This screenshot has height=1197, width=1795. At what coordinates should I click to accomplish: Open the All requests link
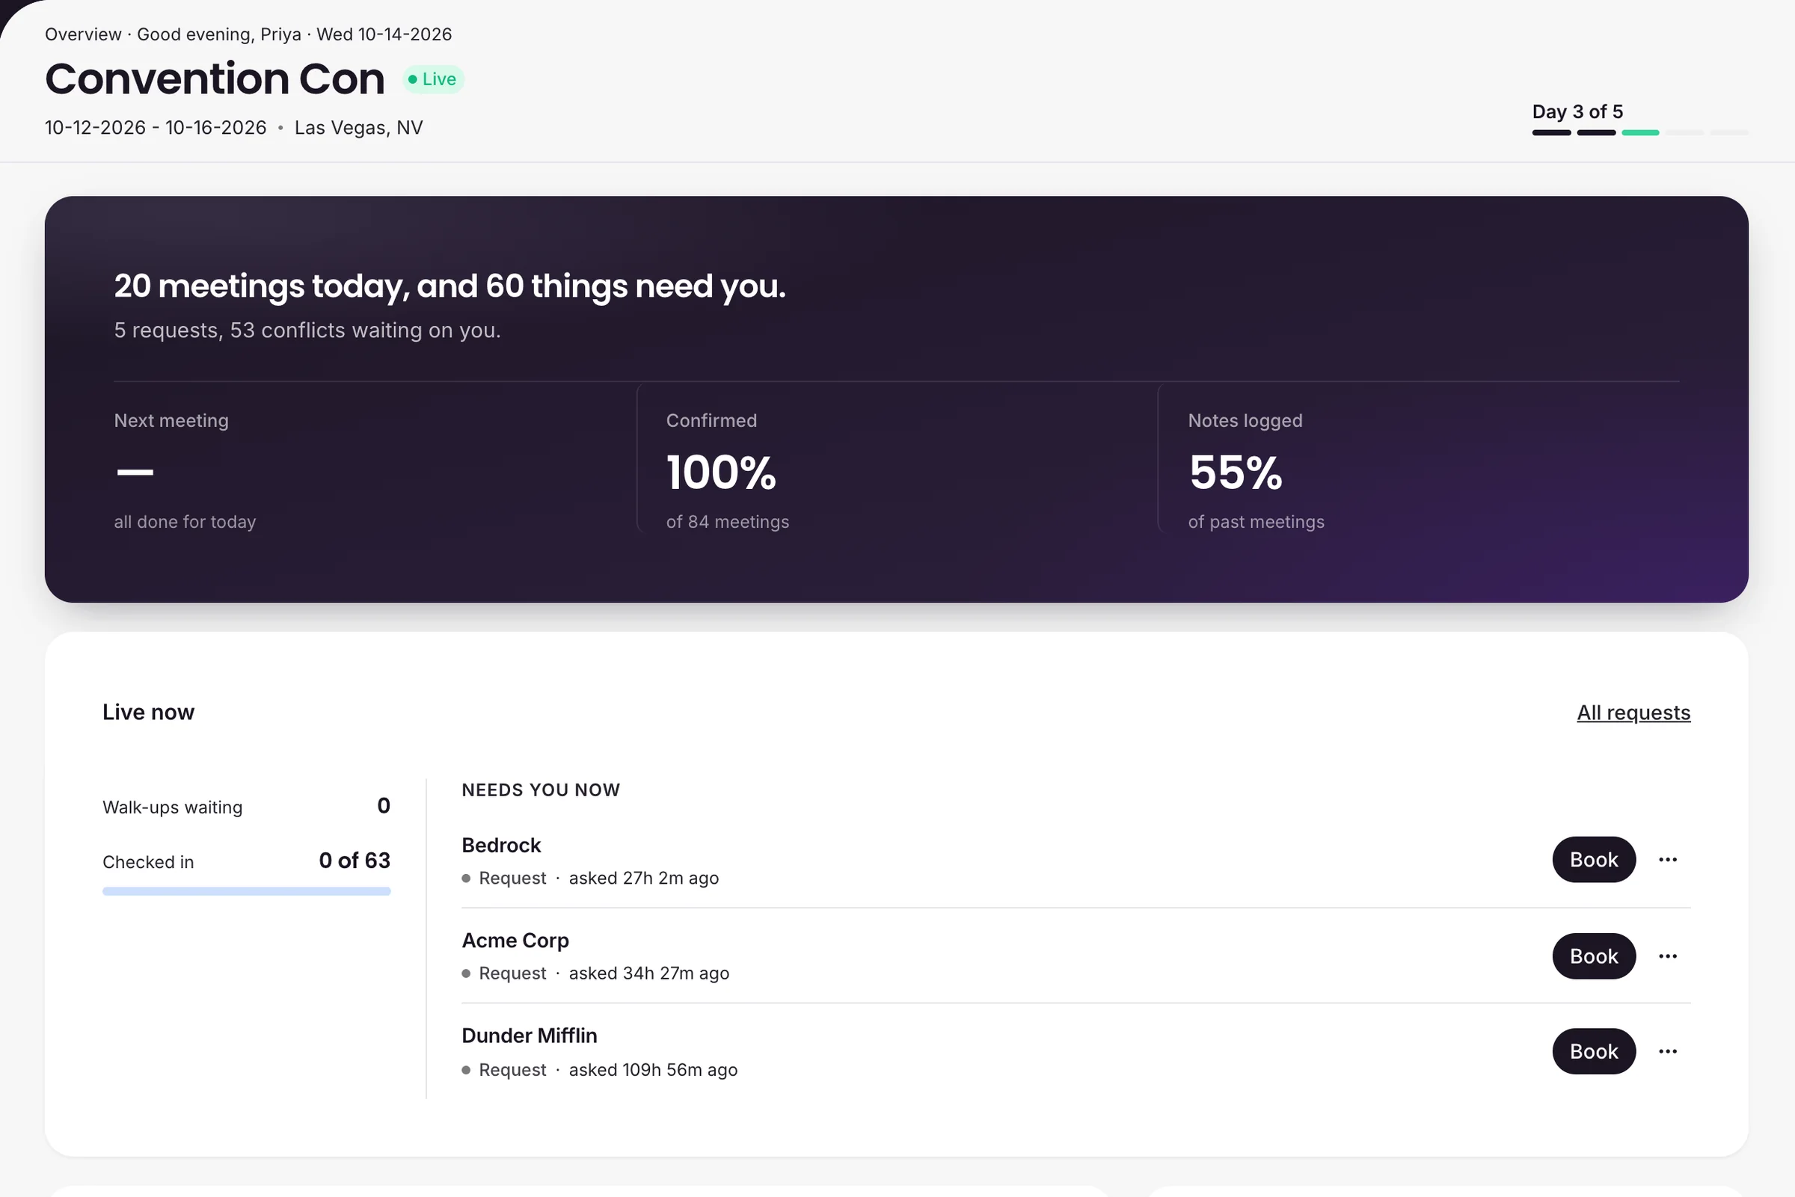pyautogui.click(x=1633, y=713)
